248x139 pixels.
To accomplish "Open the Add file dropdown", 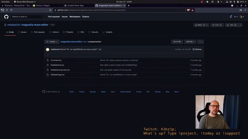I will click(190, 42).
